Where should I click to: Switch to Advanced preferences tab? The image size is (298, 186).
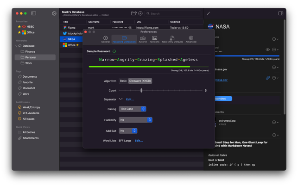[x=191, y=39]
